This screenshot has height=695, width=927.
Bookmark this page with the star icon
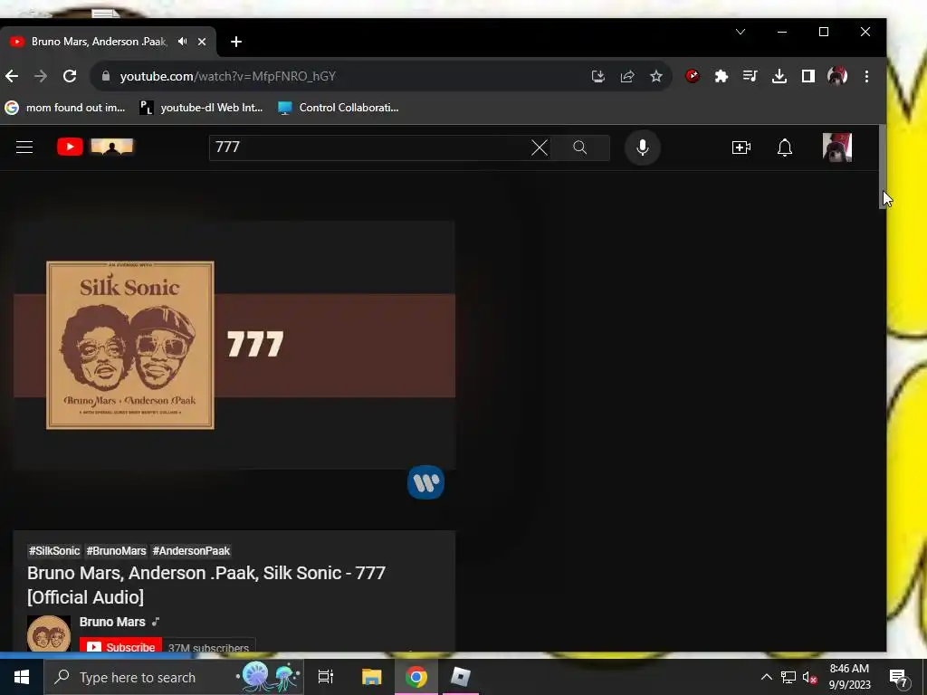(656, 76)
